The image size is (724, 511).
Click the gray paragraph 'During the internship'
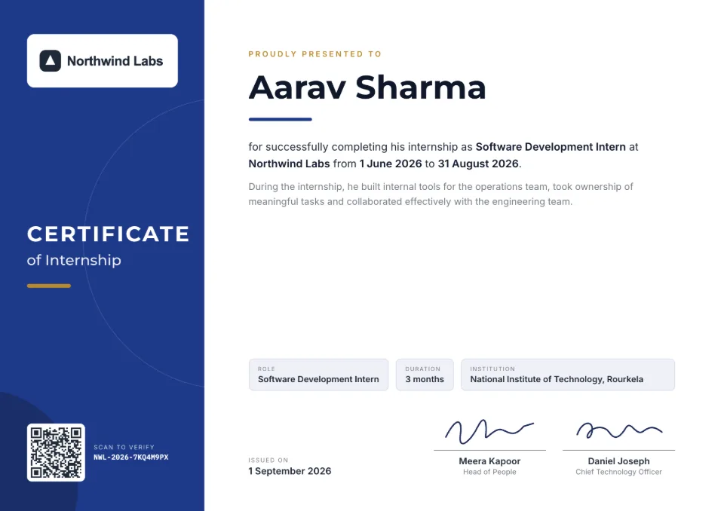click(441, 194)
